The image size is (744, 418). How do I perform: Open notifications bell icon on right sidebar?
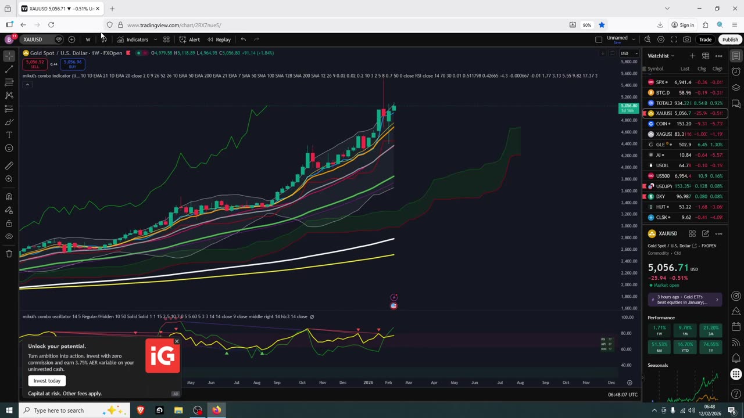click(736, 358)
